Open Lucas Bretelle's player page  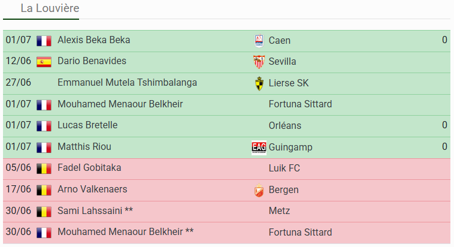pyautogui.click(x=87, y=125)
